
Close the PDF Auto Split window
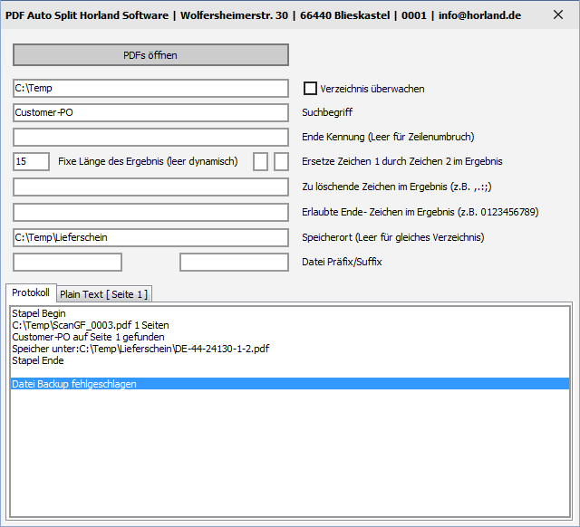pos(558,14)
